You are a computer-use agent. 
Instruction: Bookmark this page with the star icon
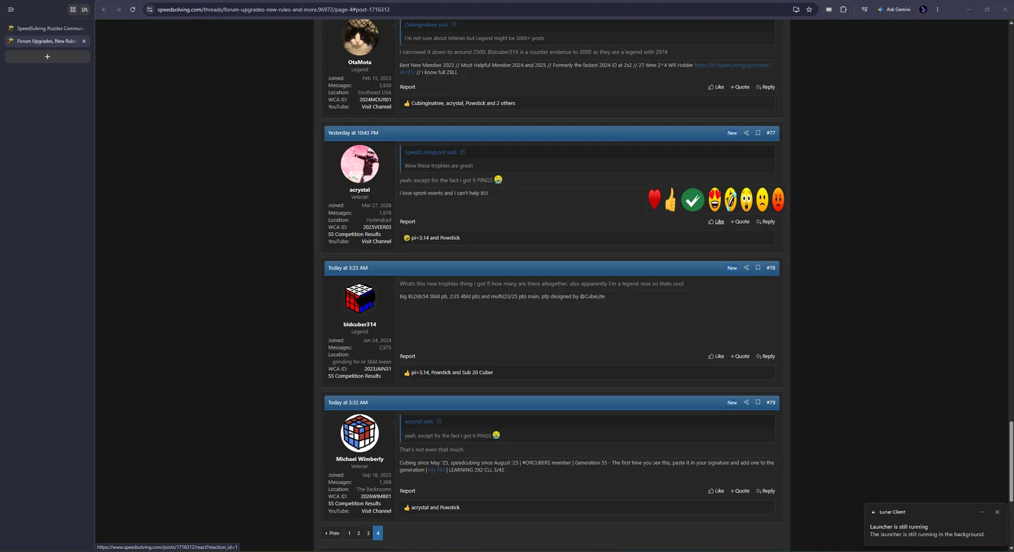tap(809, 9)
